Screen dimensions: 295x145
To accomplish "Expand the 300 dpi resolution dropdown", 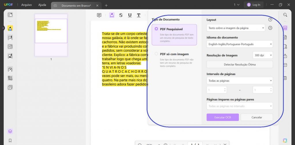I will coord(263,55).
